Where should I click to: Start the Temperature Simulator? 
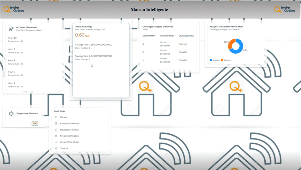tap(35, 123)
